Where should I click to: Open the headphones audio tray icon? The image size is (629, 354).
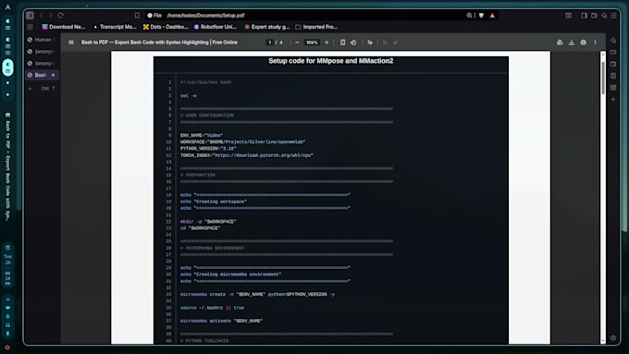7,325
